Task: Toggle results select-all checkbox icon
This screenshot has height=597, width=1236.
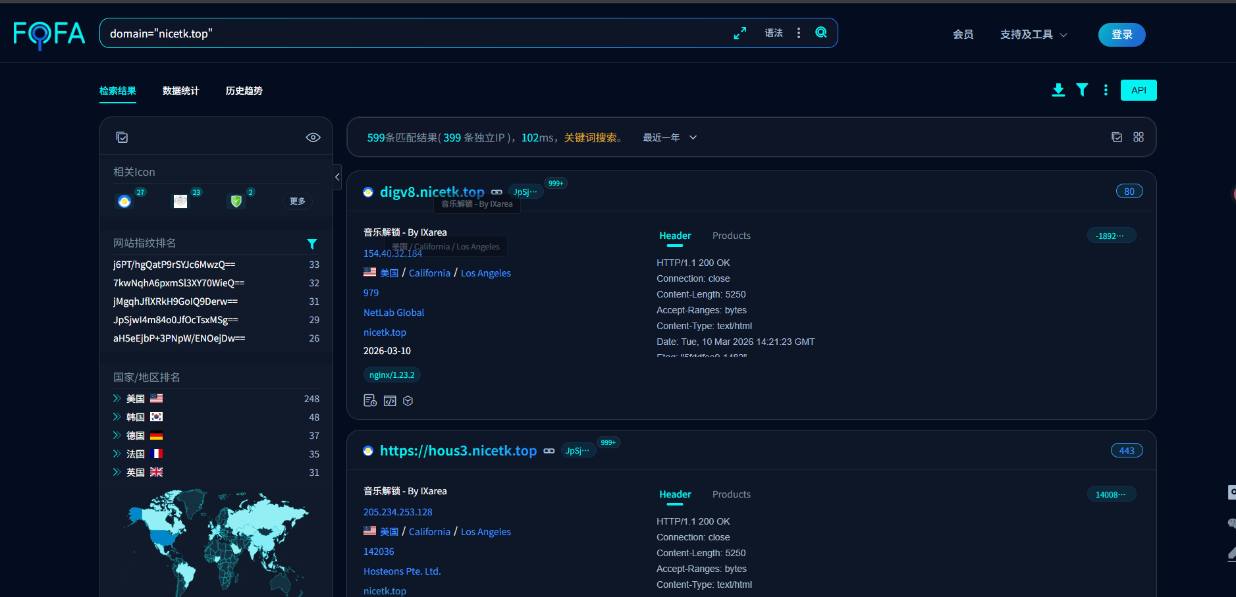Action: 1117,137
